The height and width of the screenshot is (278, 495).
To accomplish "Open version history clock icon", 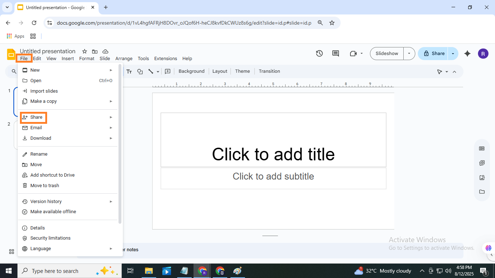I will (x=319, y=54).
